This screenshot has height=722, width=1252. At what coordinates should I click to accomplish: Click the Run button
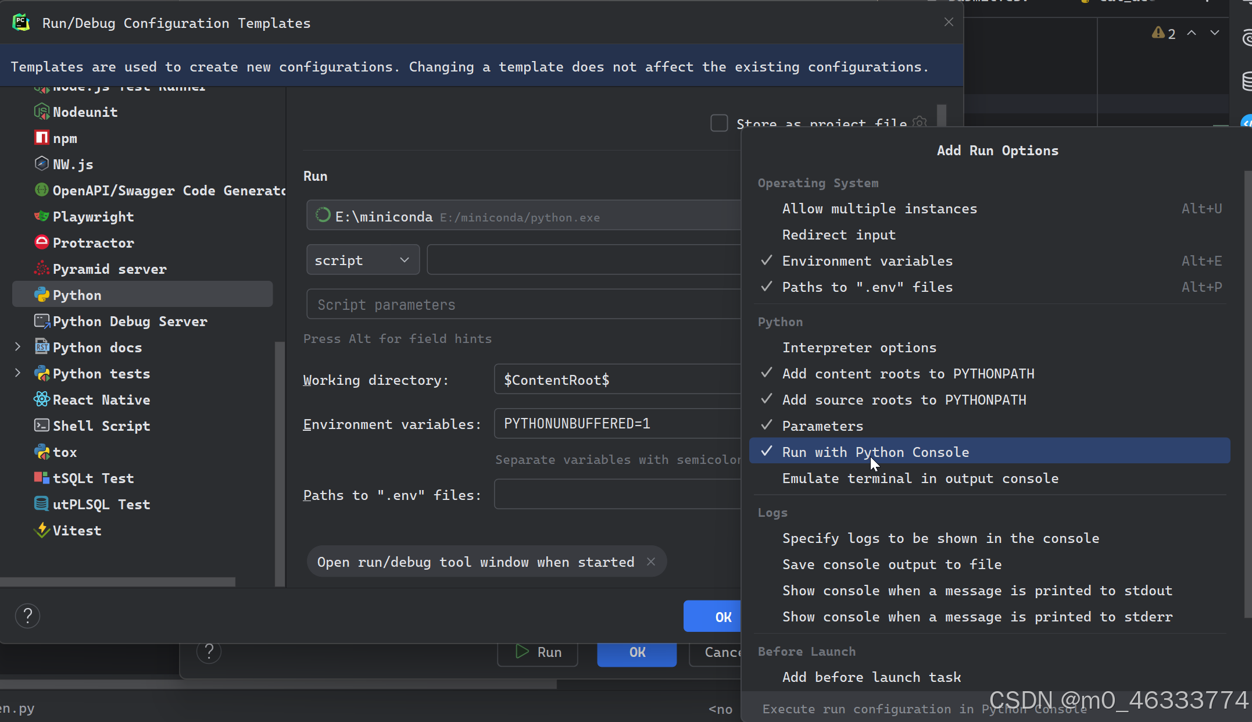coord(537,652)
